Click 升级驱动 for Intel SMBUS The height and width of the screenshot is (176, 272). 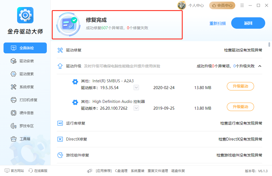tap(240, 86)
